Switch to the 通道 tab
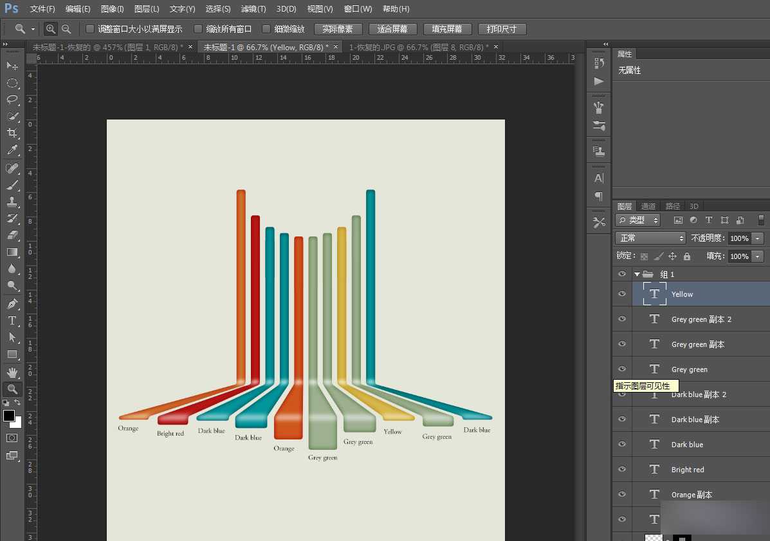Image resolution: width=770 pixels, height=541 pixels. [x=648, y=206]
